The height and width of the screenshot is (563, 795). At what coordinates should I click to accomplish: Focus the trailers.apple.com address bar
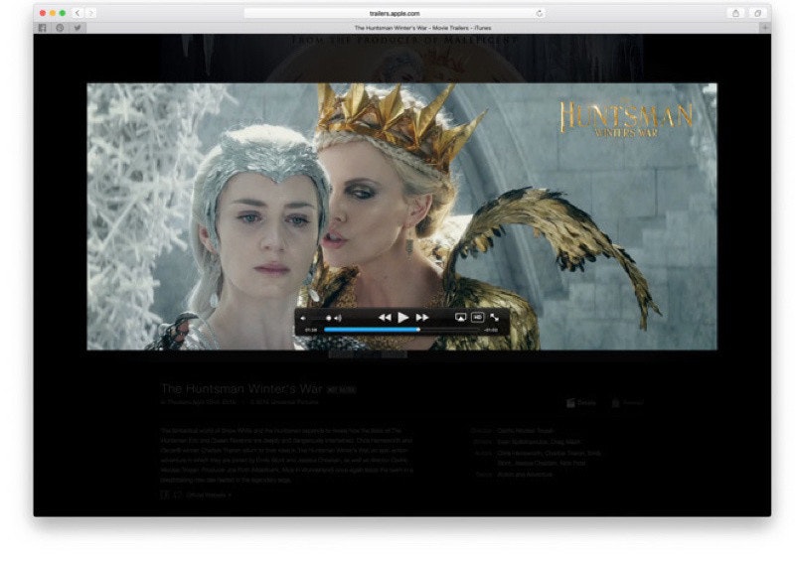click(395, 13)
